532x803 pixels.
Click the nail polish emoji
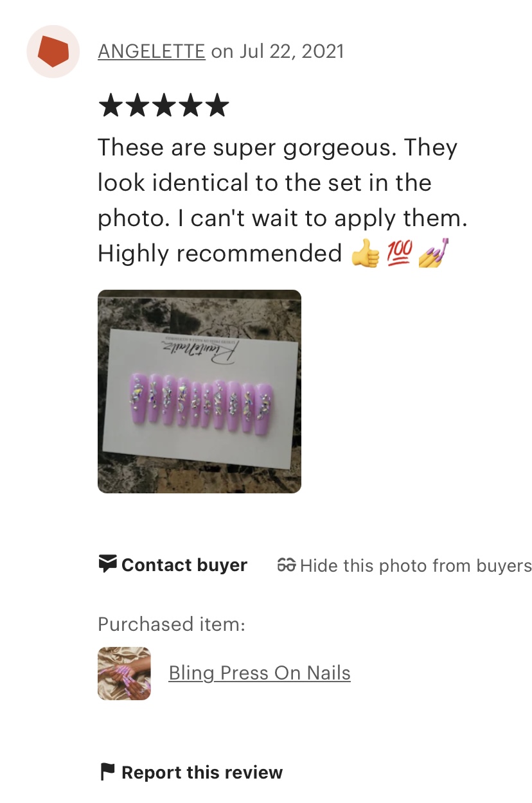click(433, 253)
